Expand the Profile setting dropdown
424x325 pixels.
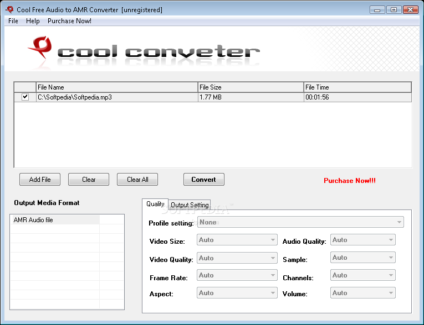click(x=300, y=222)
